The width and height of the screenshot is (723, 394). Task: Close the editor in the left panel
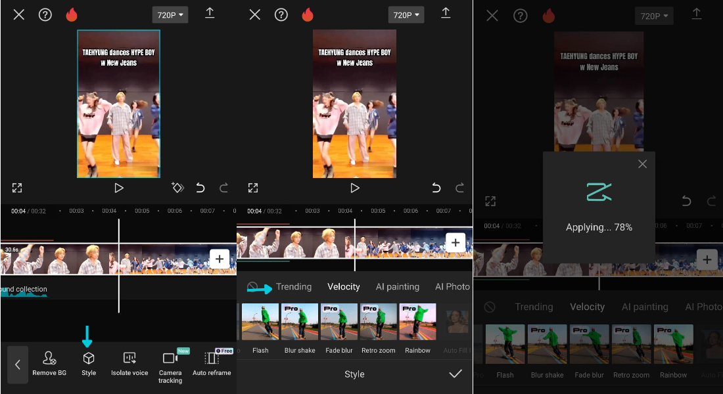point(19,14)
